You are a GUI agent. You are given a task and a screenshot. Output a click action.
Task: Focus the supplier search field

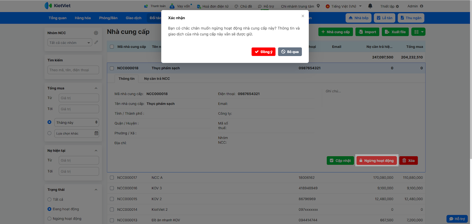click(73, 70)
